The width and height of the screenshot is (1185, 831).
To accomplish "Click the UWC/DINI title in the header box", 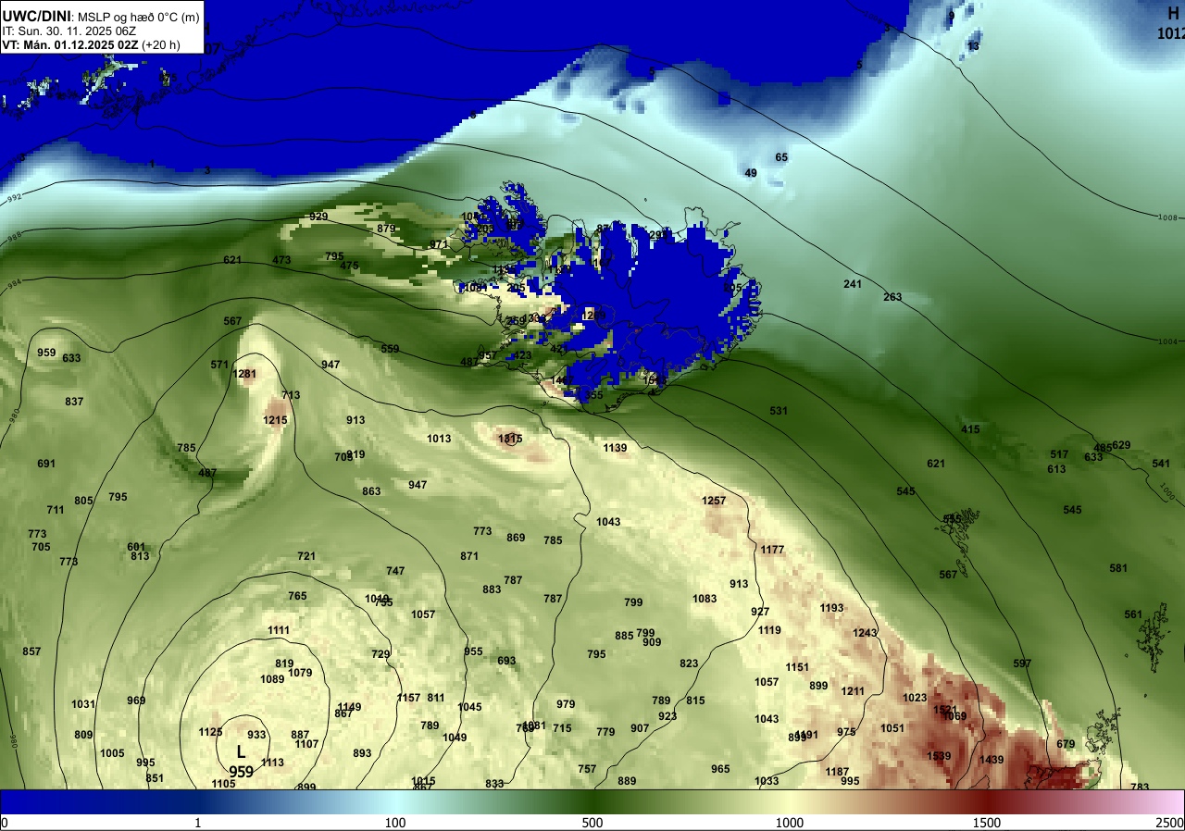I will pos(36,15).
